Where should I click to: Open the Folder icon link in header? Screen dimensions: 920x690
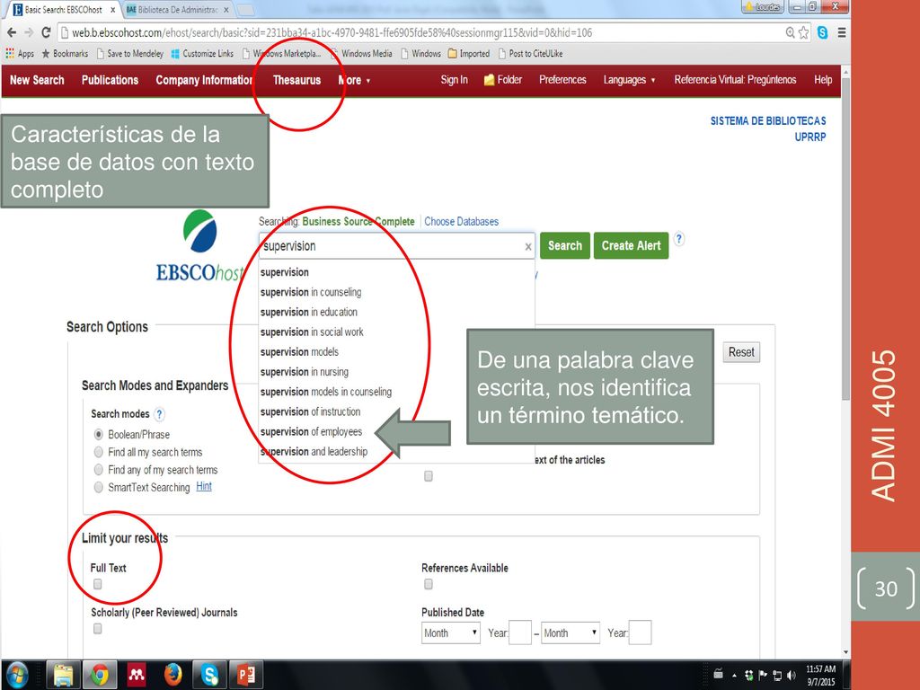503,80
